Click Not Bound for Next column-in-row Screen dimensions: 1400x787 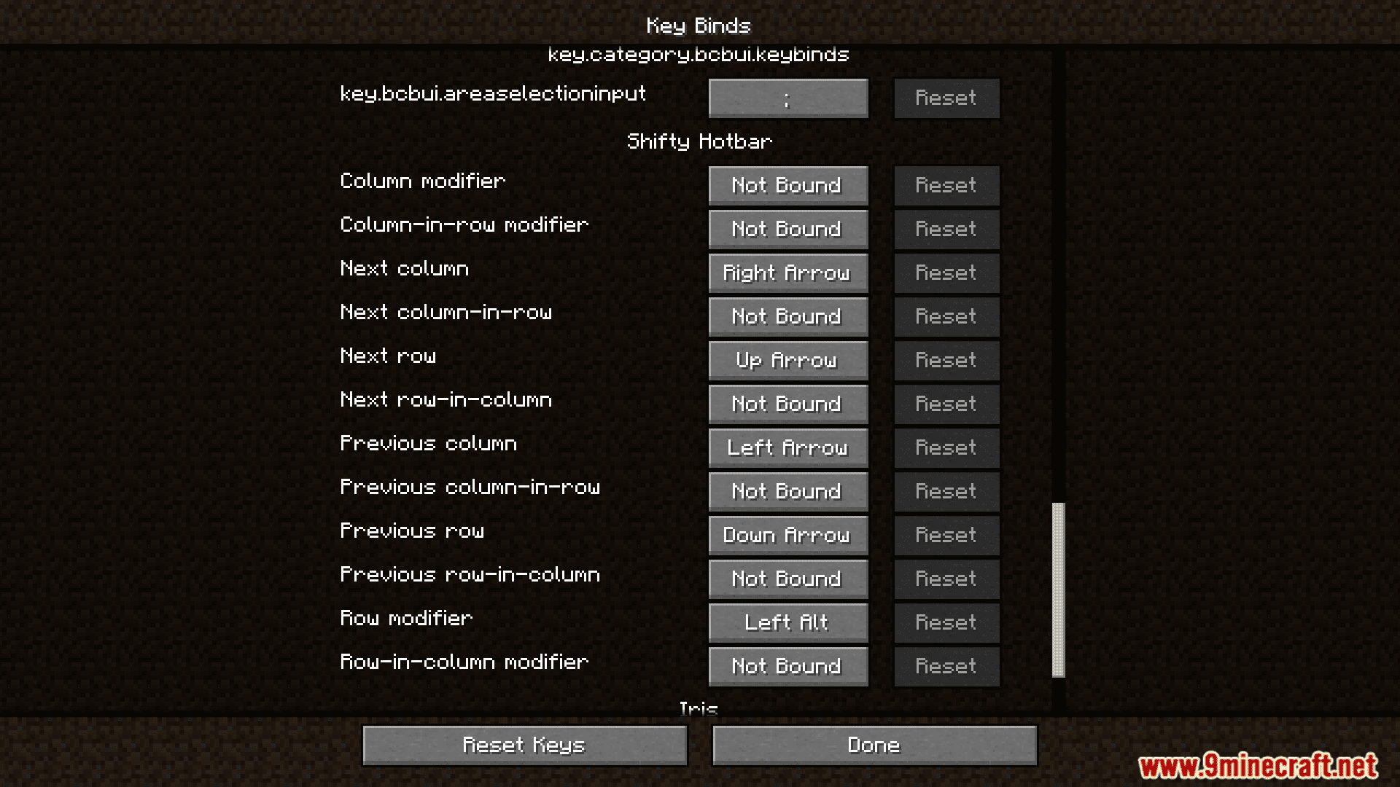[x=787, y=316]
